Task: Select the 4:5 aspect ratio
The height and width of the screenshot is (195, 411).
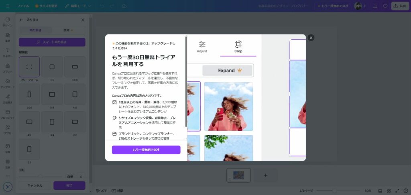Action: (x=75, y=94)
